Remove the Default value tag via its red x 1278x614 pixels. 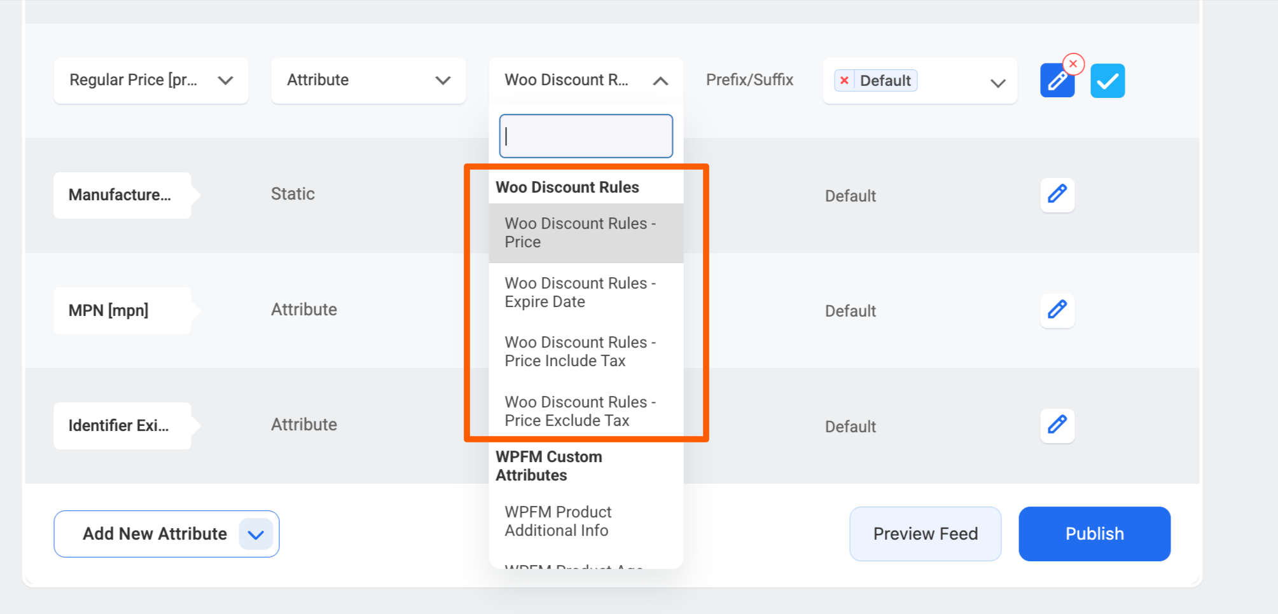[844, 80]
